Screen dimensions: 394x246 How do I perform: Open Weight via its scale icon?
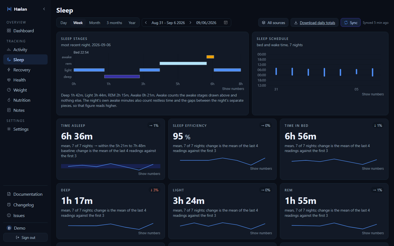pyautogui.click(x=9, y=90)
